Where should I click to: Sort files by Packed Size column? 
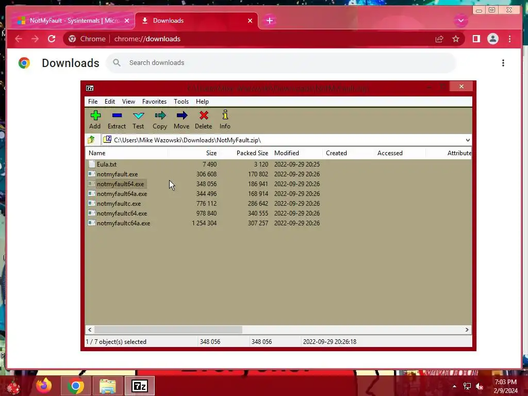point(245,153)
